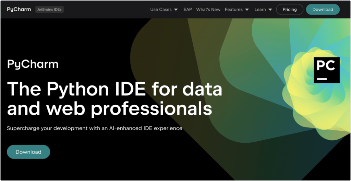Click the Pricing button
The width and height of the screenshot is (351, 181).
289,10
